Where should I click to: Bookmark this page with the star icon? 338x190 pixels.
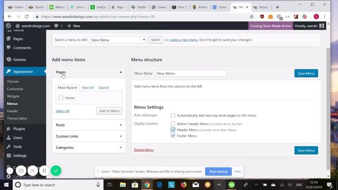pos(251,16)
